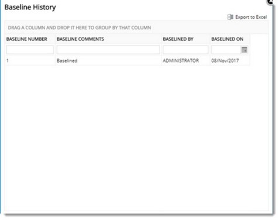Sort by Baselined On column header
This screenshot has width=279, height=220.
pos(228,39)
